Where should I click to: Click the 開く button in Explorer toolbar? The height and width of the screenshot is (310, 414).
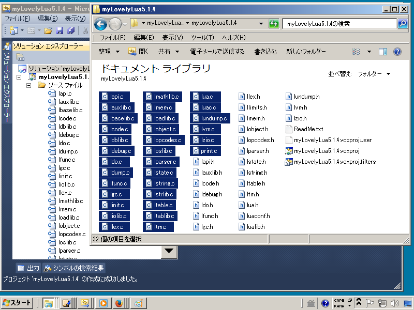[138, 51]
